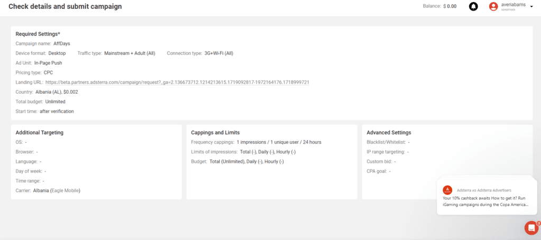Click the Language label
The image size is (541, 240).
pyautogui.click(x=26, y=162)
